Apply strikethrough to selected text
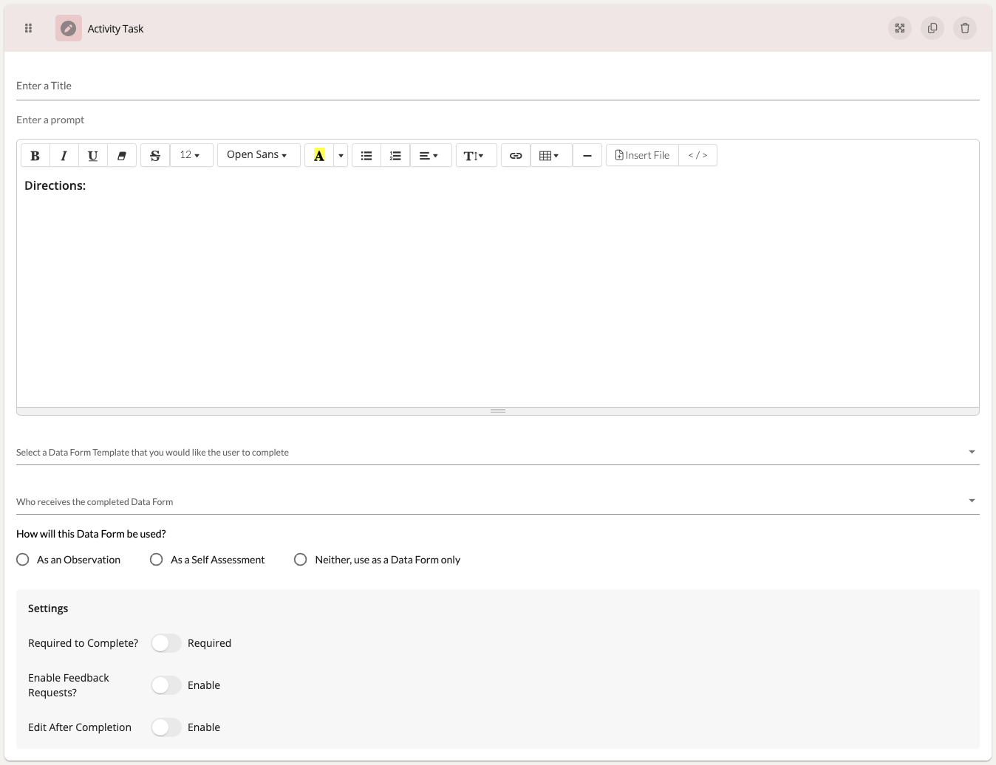This screenshot has width=996, height=765. click(155, 155)
